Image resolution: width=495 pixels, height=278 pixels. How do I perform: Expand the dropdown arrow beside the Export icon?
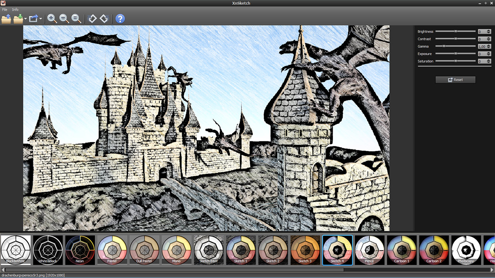coord(41,19)
